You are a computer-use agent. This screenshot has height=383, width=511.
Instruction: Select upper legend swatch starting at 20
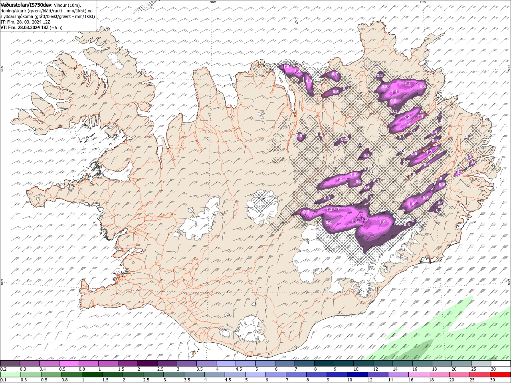[461, 363]
